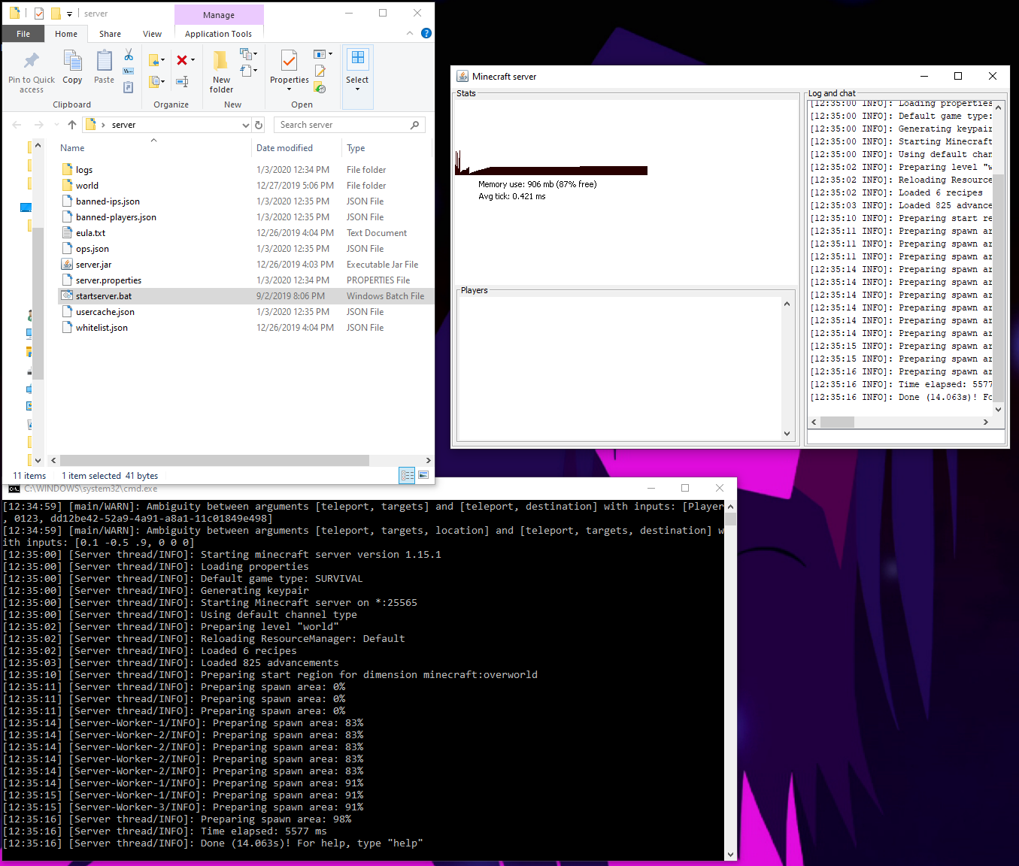The height and width of the screenshot is (866, 1019).
Task: Click the Select grid icon
Action: (357, 59)
